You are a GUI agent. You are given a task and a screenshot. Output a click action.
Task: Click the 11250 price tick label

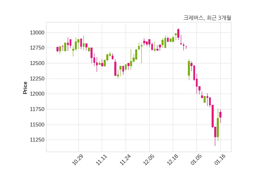coord(36,140)
